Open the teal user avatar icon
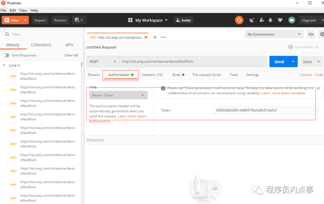324x204 pixels. pos(292,20)
